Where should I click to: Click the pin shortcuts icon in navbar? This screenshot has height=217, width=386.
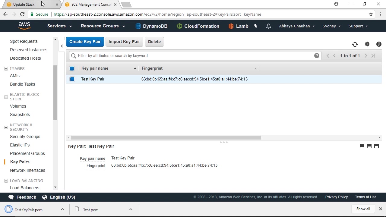[256, 26]
